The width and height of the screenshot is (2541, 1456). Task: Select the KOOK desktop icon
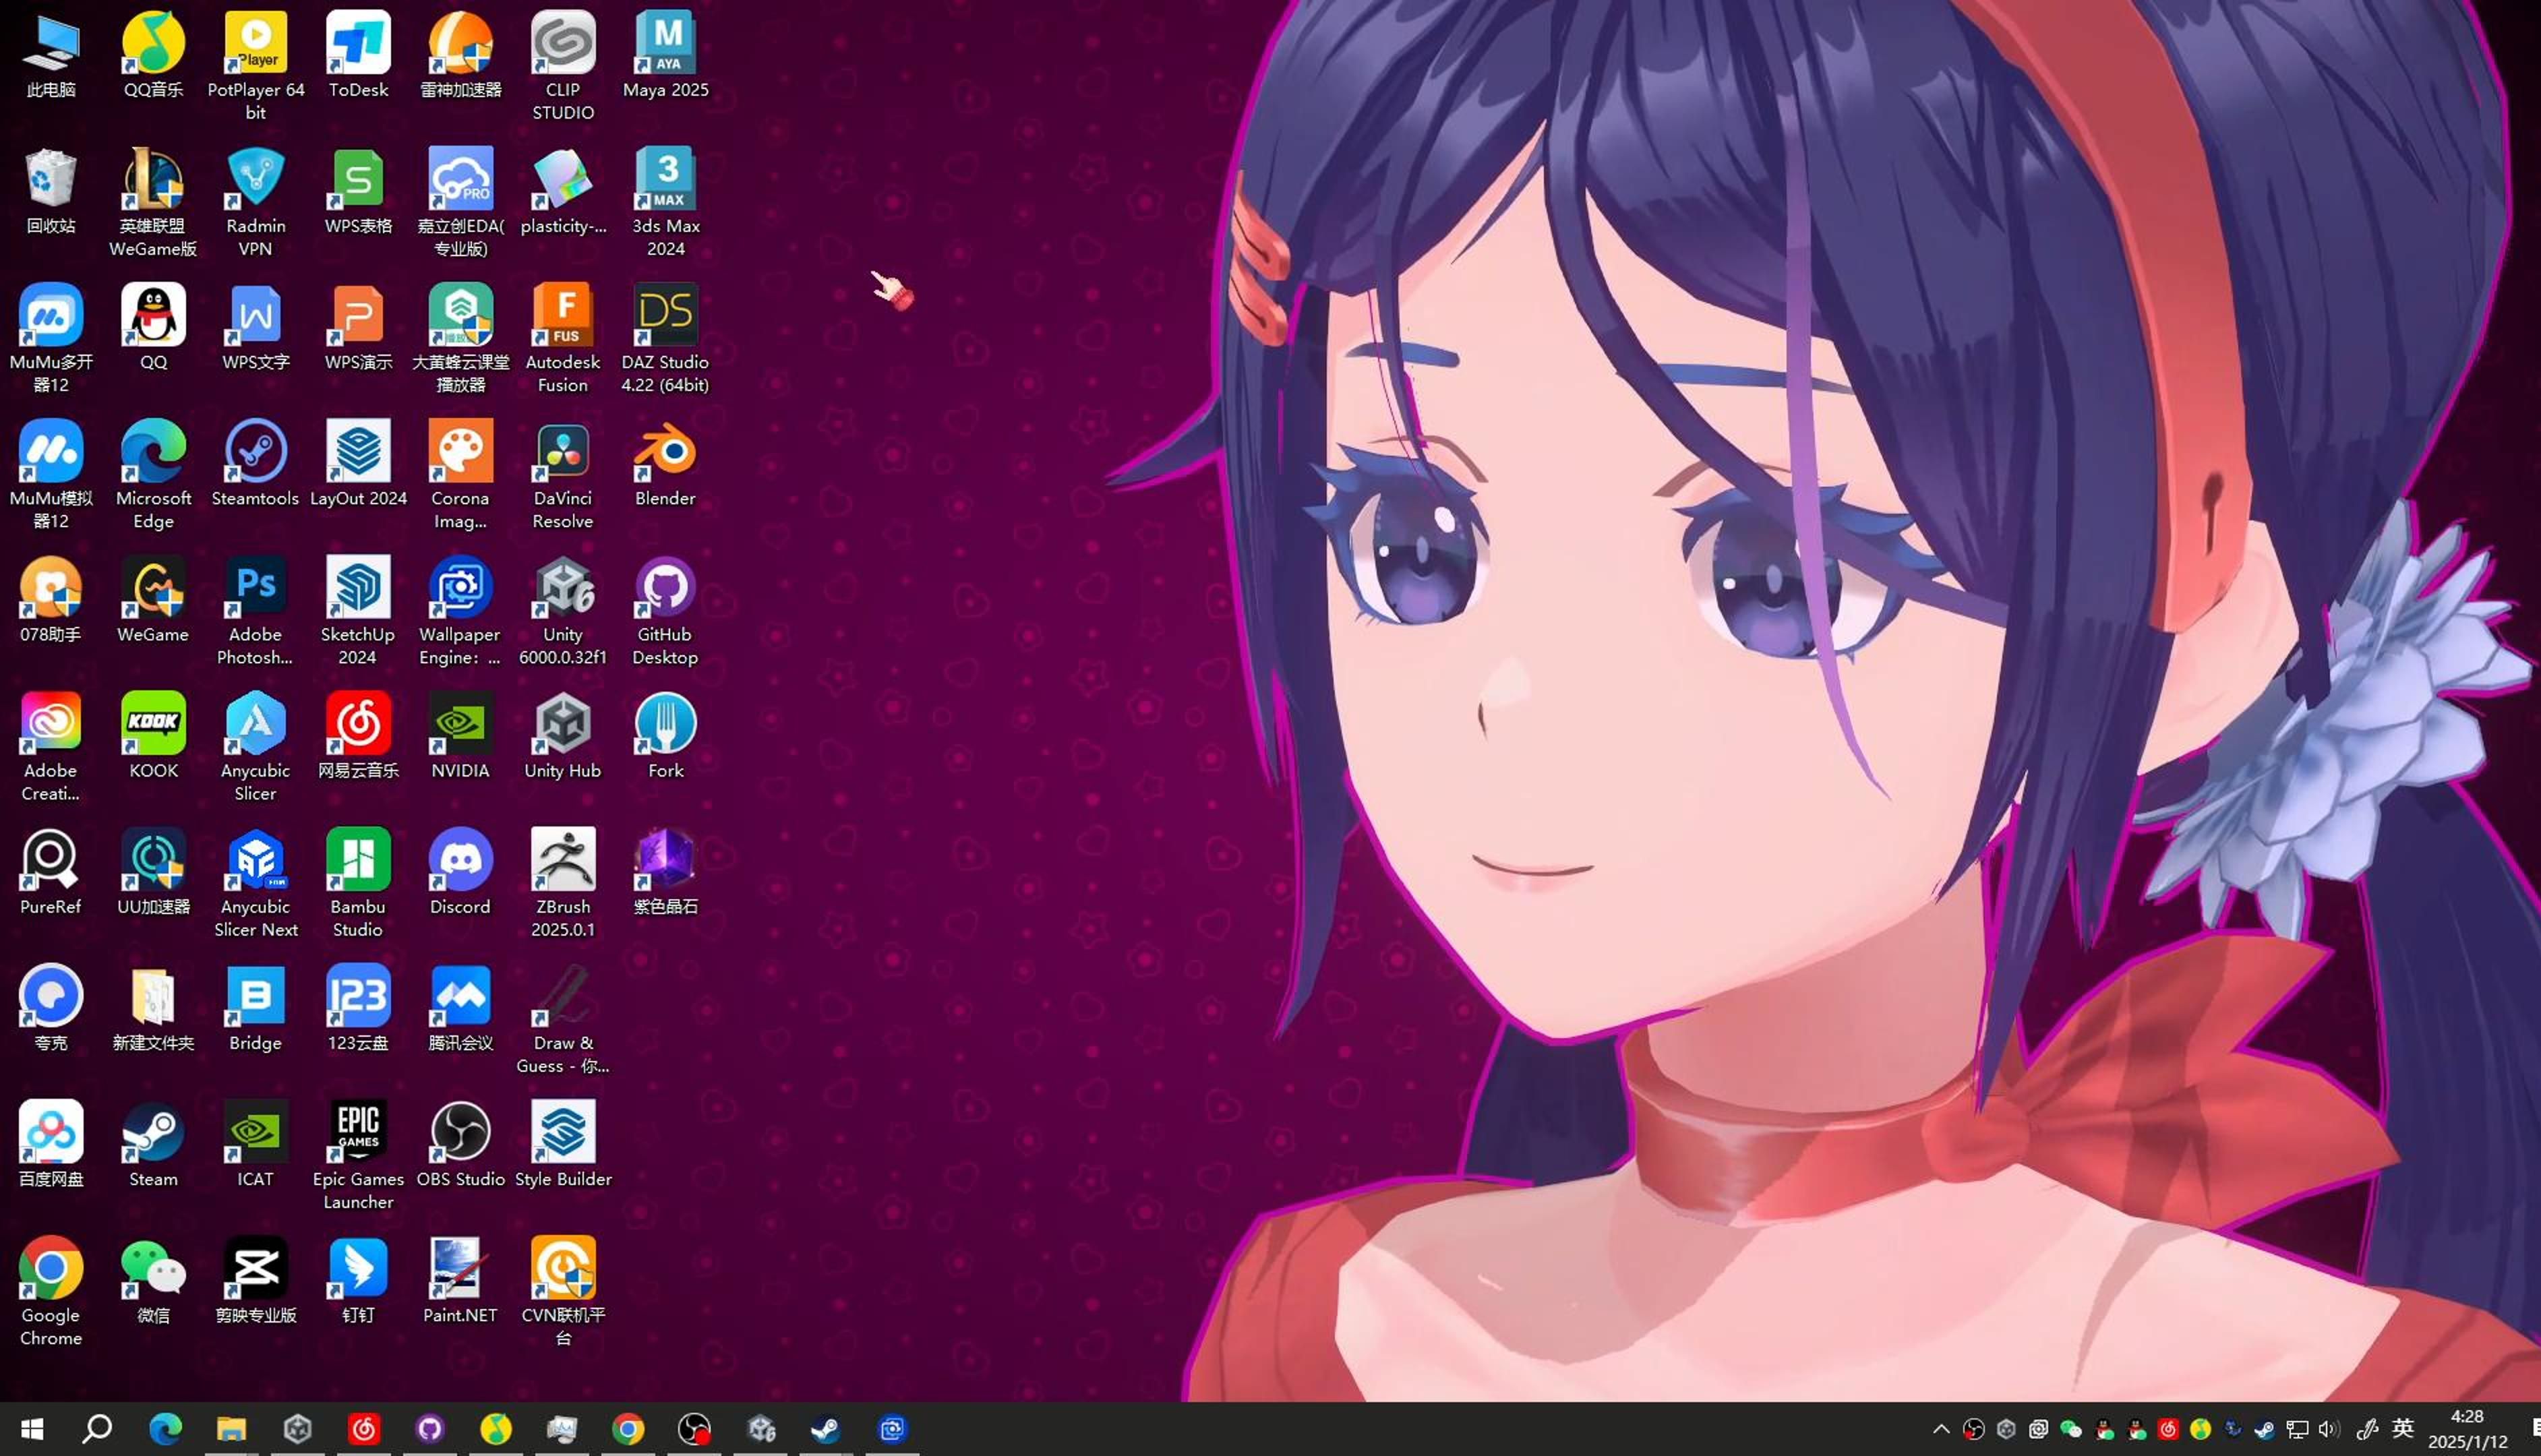click(x=153, y=736)
